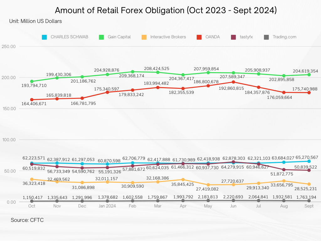Click the maroon tastyfx legend swatch

233,37
